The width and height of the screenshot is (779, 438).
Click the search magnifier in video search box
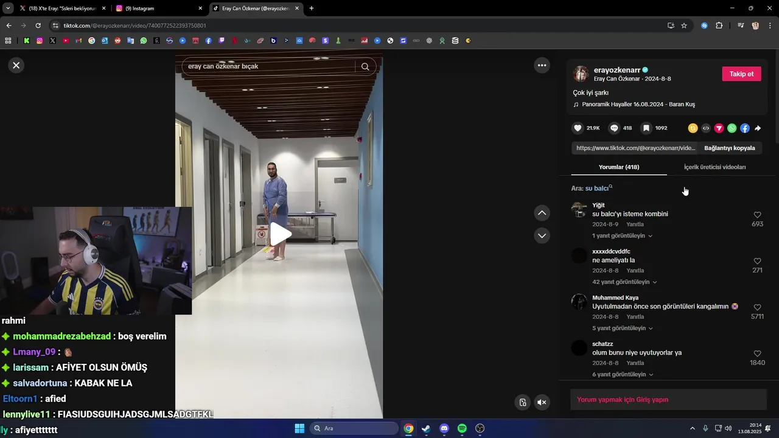tap(365, 66)
